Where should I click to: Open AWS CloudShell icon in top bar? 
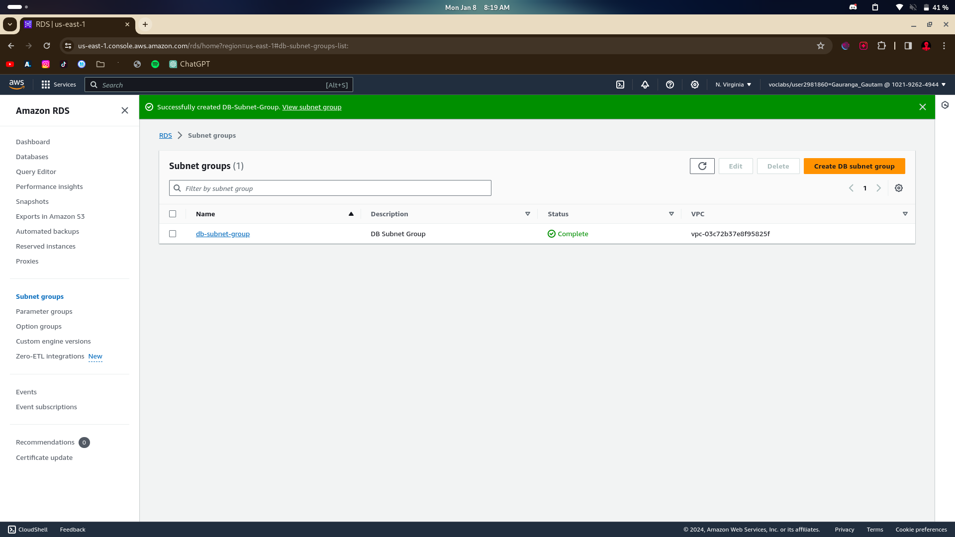(x=620, y=85)
